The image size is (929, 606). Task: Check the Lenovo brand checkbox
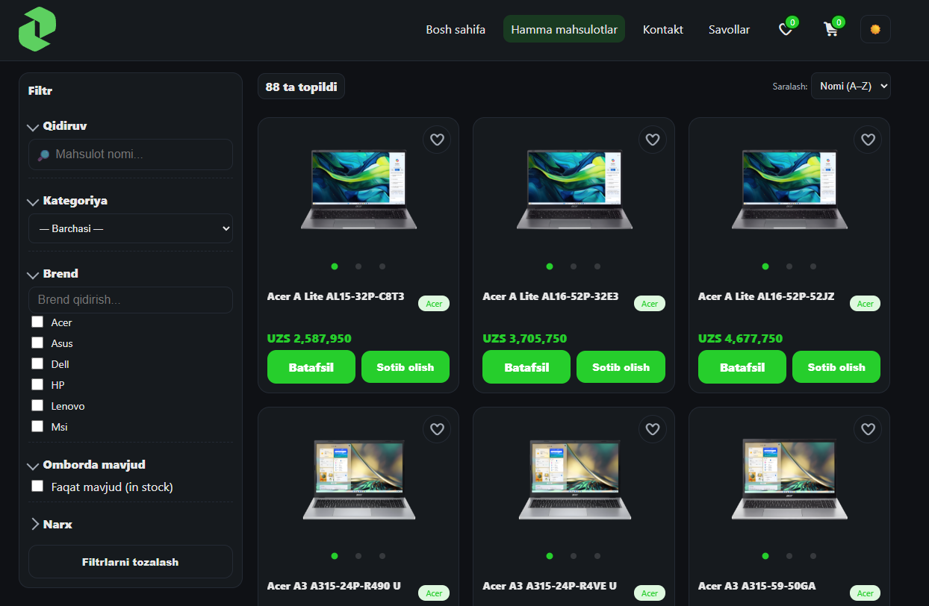tap(37, 406)
